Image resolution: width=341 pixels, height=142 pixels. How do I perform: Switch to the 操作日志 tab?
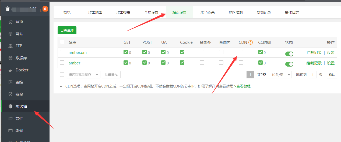pos(292,12)
